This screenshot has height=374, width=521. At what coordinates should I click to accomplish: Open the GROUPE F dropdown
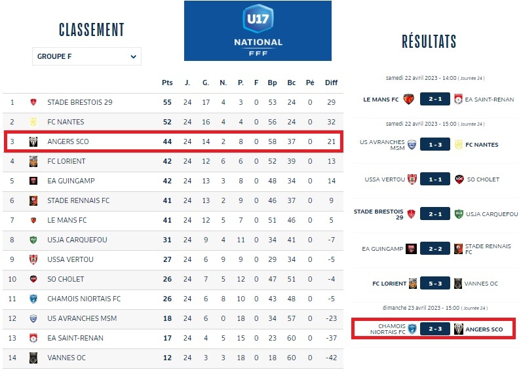coord(87,56)
